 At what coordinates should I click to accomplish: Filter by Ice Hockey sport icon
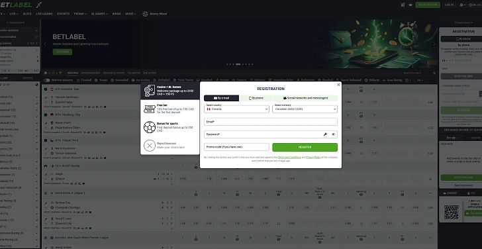click(133, 80)
